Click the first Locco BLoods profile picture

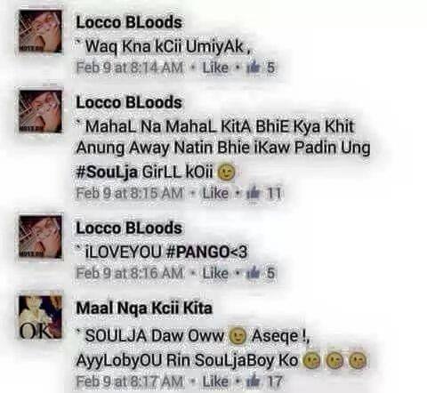(40, 31)
